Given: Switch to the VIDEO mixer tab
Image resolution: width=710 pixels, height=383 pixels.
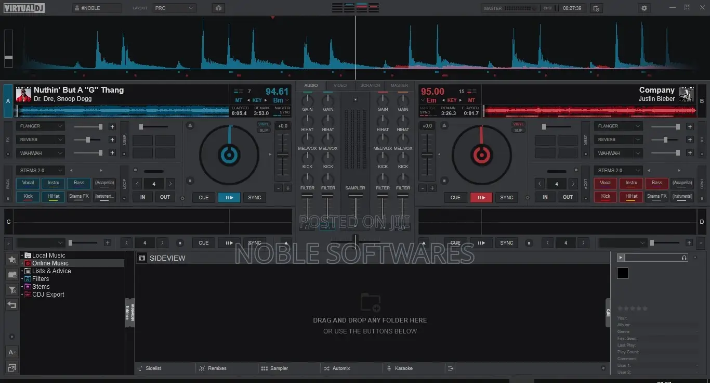Looking at the screenshot, I should coord(340,85).
